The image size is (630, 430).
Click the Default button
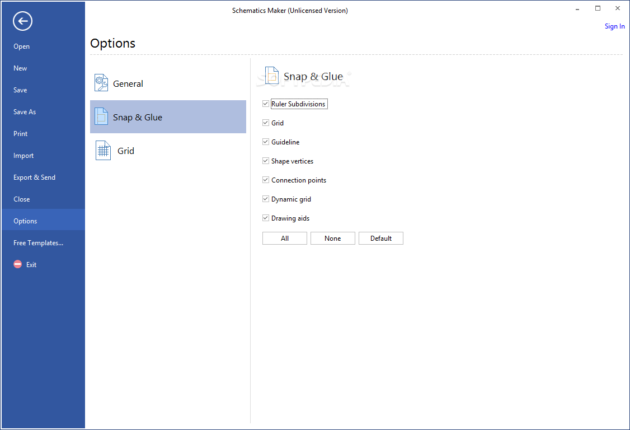pyautogui.click(x=381, y=238)
